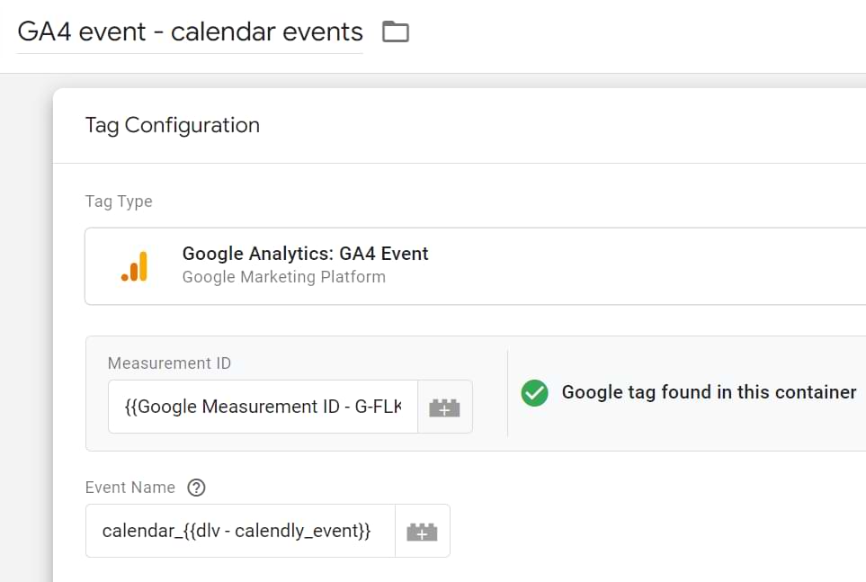Click blank header area right of folder icon
Viewport: 866px width, 582px height.
point(635,33)
